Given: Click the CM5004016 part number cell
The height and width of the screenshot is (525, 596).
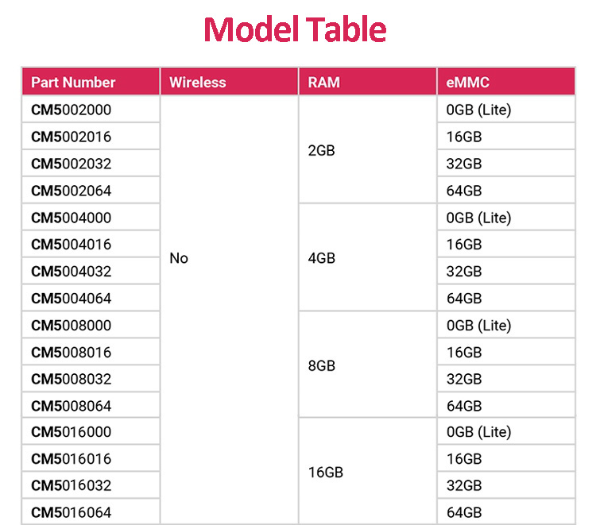Looking at the screenshot, I should (72, 245).
